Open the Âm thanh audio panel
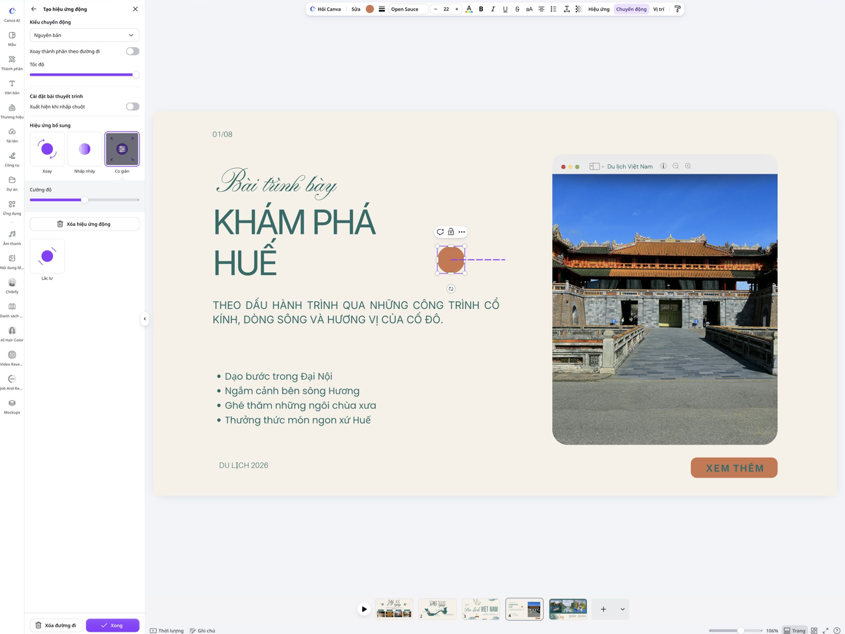 pyautogui.click(x=12, y=237)
